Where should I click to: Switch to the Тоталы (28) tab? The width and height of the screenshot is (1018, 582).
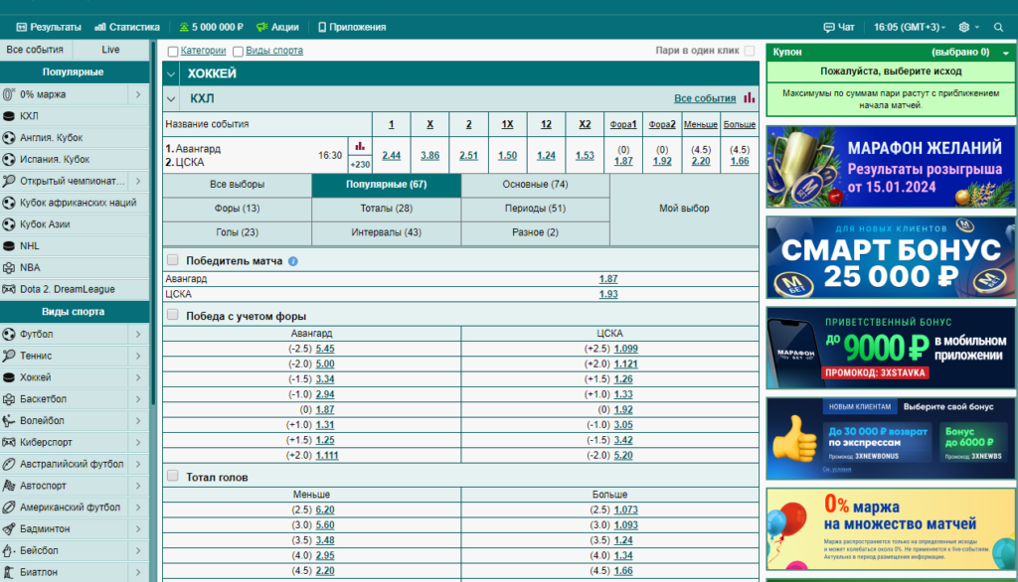point(387,209)
